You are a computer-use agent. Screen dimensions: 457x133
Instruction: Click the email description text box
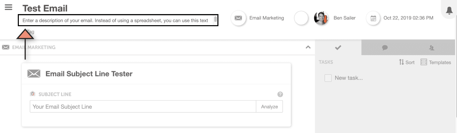(x=118, y=20)
